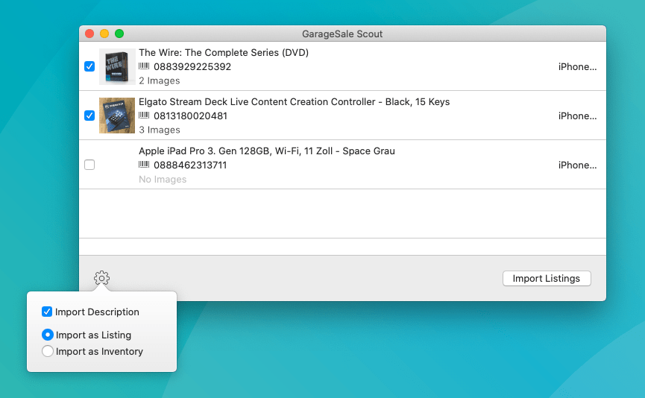Open Elgato Stream Deck product thumbnail
The width and height of the screenshot is (645, 398).
coord(117,116)
